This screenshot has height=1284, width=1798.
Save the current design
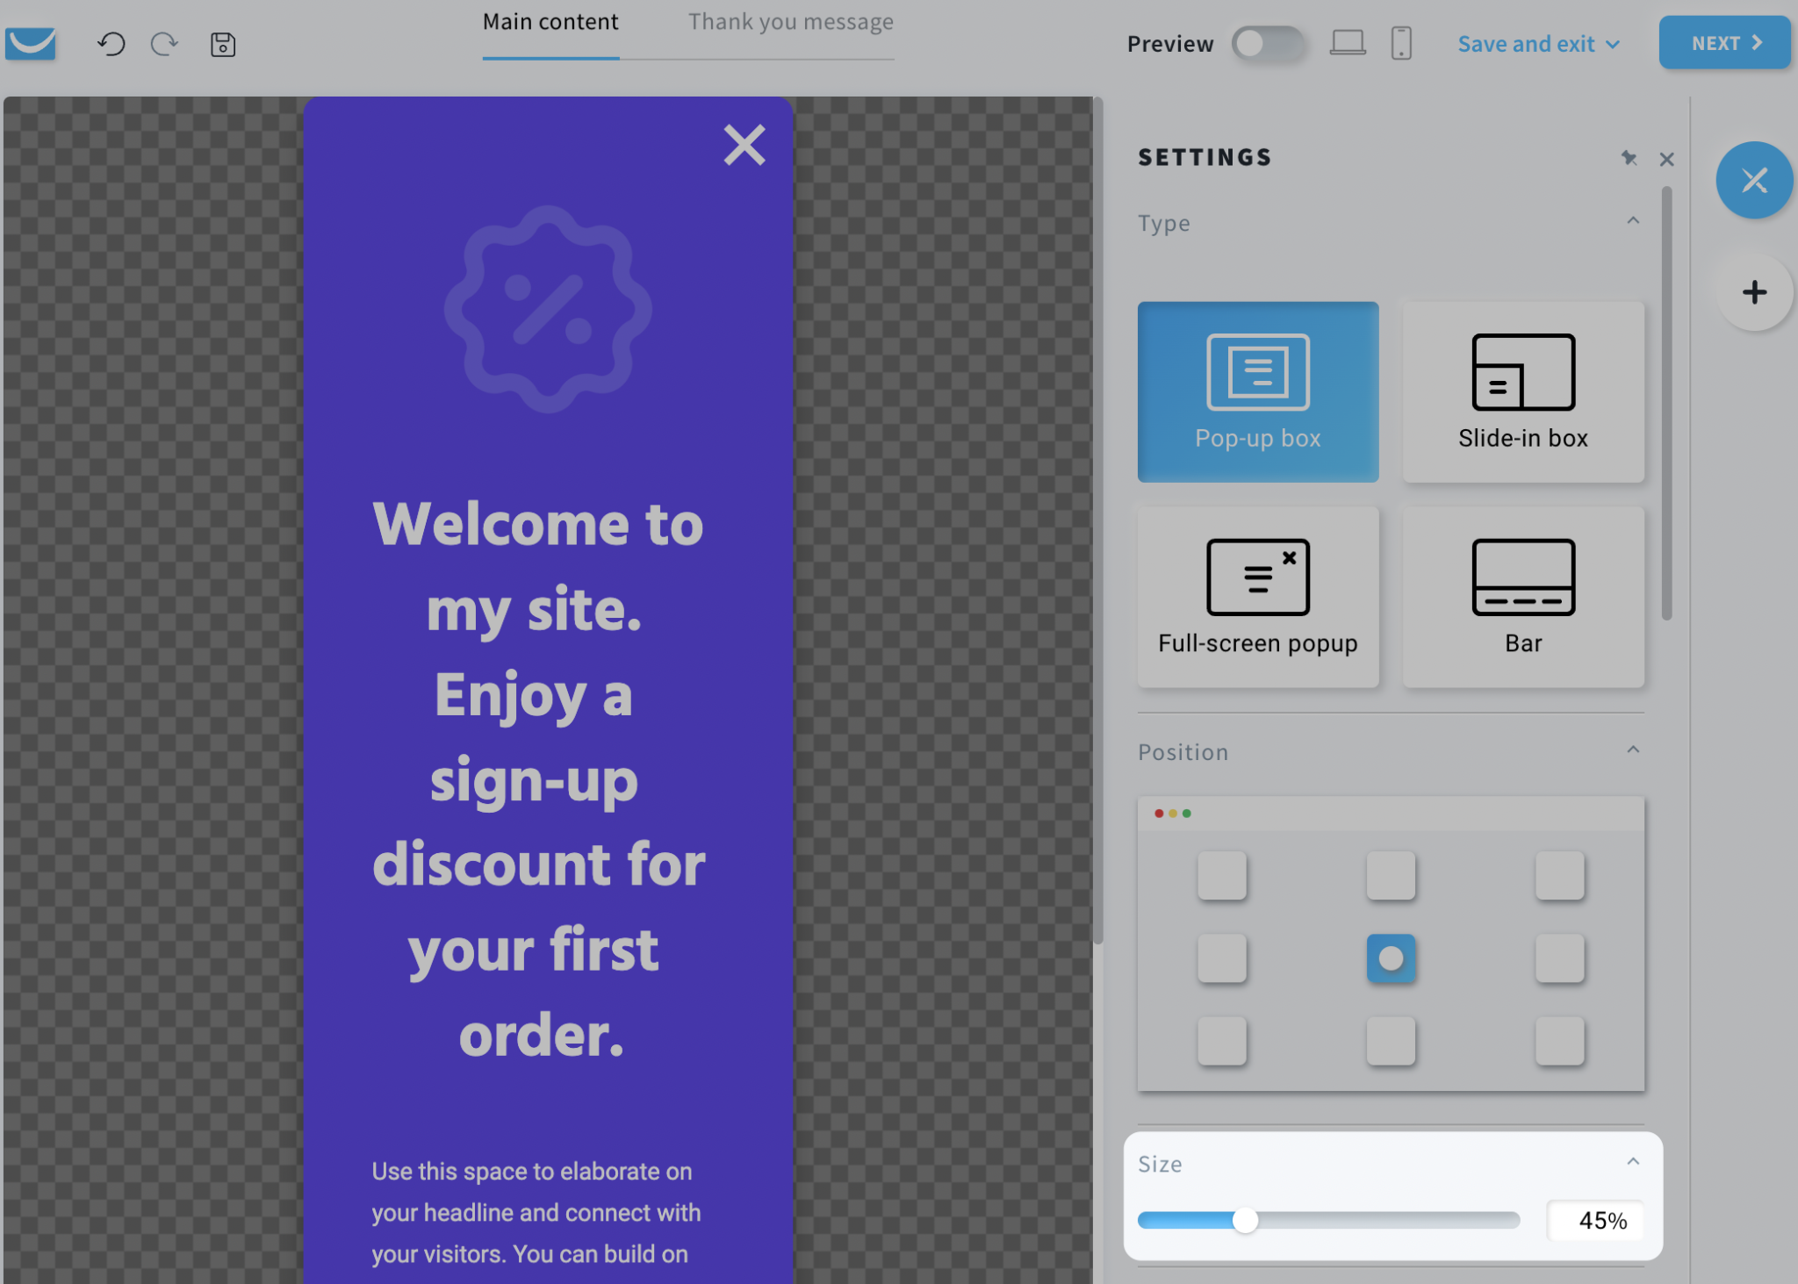coord(222,43)
